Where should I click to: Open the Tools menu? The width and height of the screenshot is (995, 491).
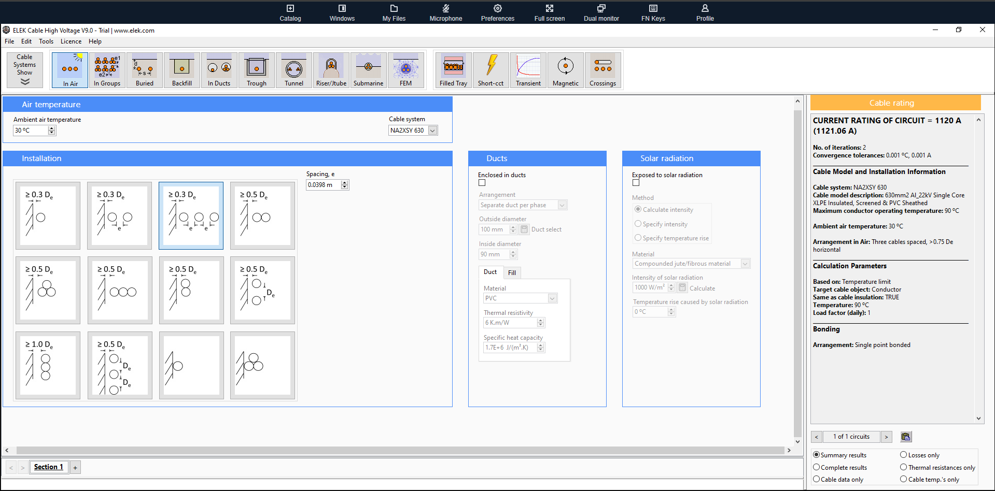coord(46,41)
